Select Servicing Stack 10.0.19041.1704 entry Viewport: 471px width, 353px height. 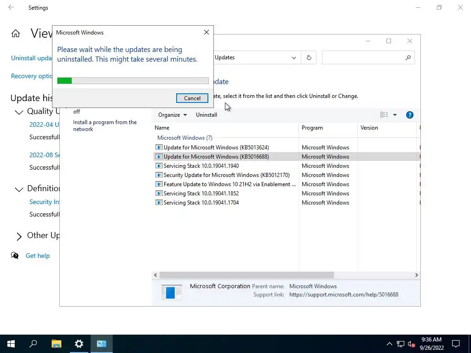coord(201,203)
